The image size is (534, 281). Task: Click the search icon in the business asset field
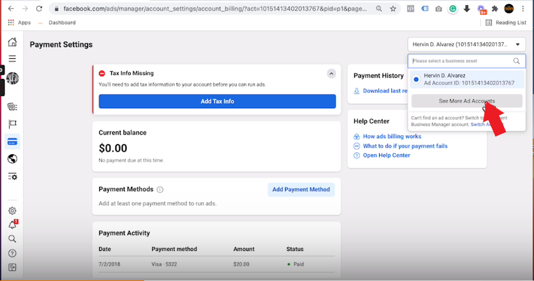516,61
